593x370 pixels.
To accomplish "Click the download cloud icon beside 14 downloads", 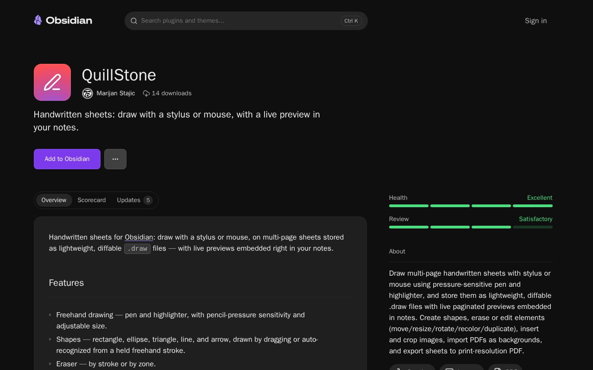I will click(x=146, y=93).
